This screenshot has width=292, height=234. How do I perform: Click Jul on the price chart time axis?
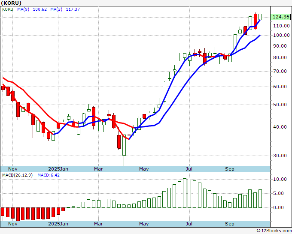(x=189, y=169)
